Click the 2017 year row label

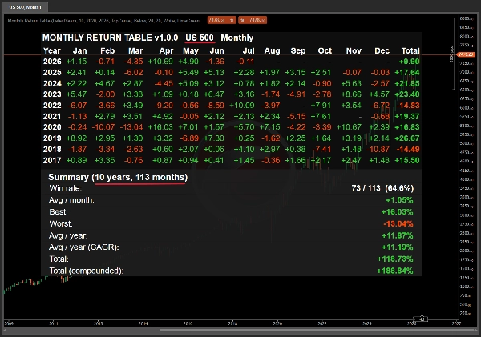[x=52, y=160]
